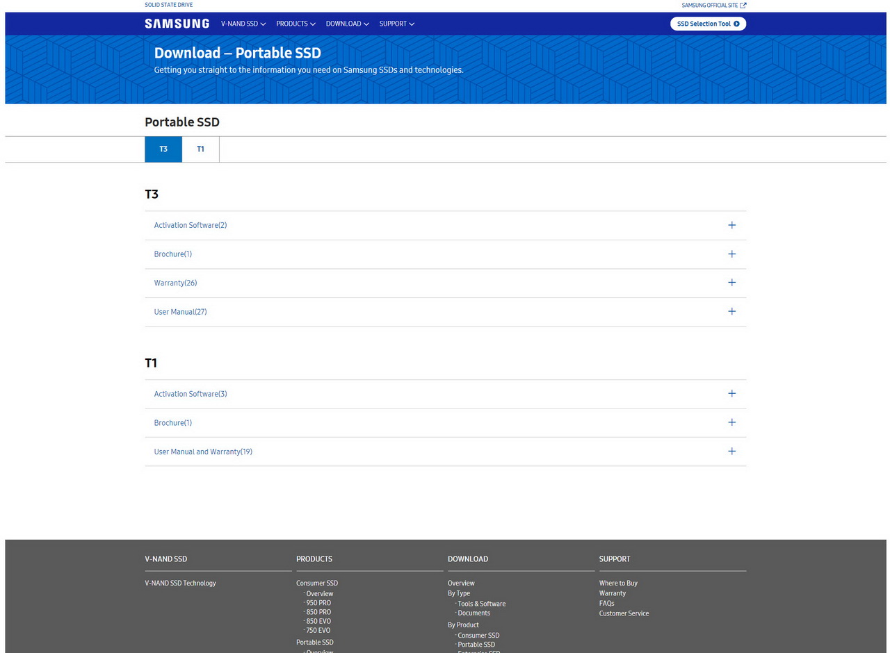Open Warranty(26) section
This screenshot has width=890, height=653.
click(x=176, y=283)
